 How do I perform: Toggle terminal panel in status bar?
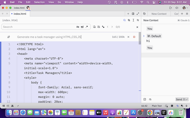pos(172,106)
